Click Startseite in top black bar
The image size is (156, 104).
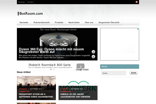[x=22, y=2]
